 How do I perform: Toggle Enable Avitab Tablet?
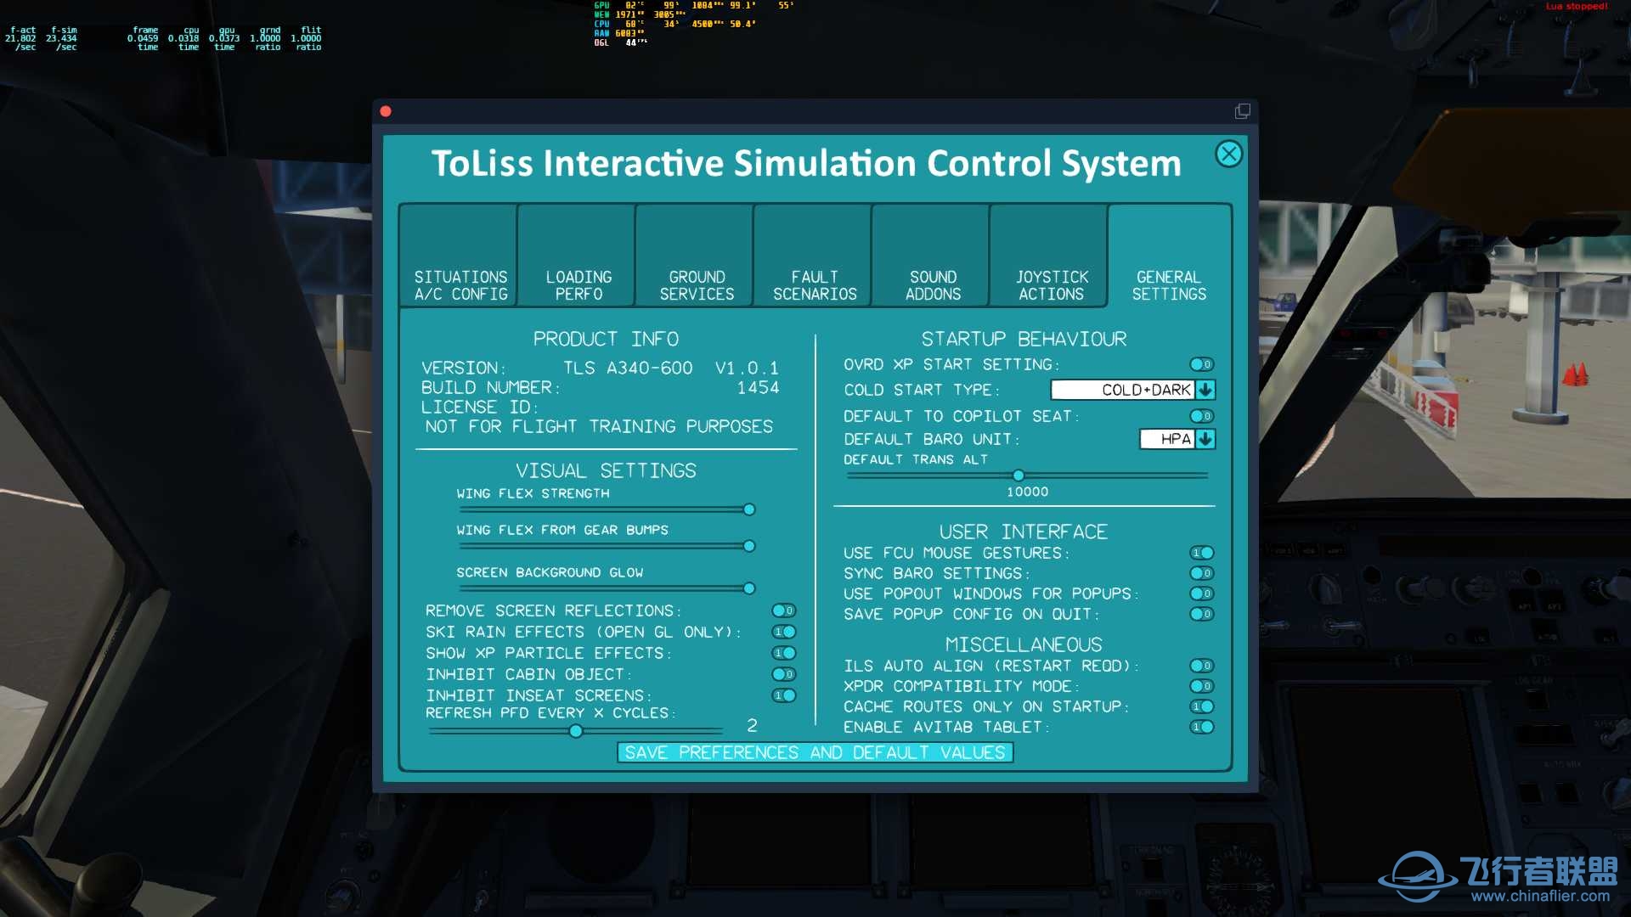1201,727
